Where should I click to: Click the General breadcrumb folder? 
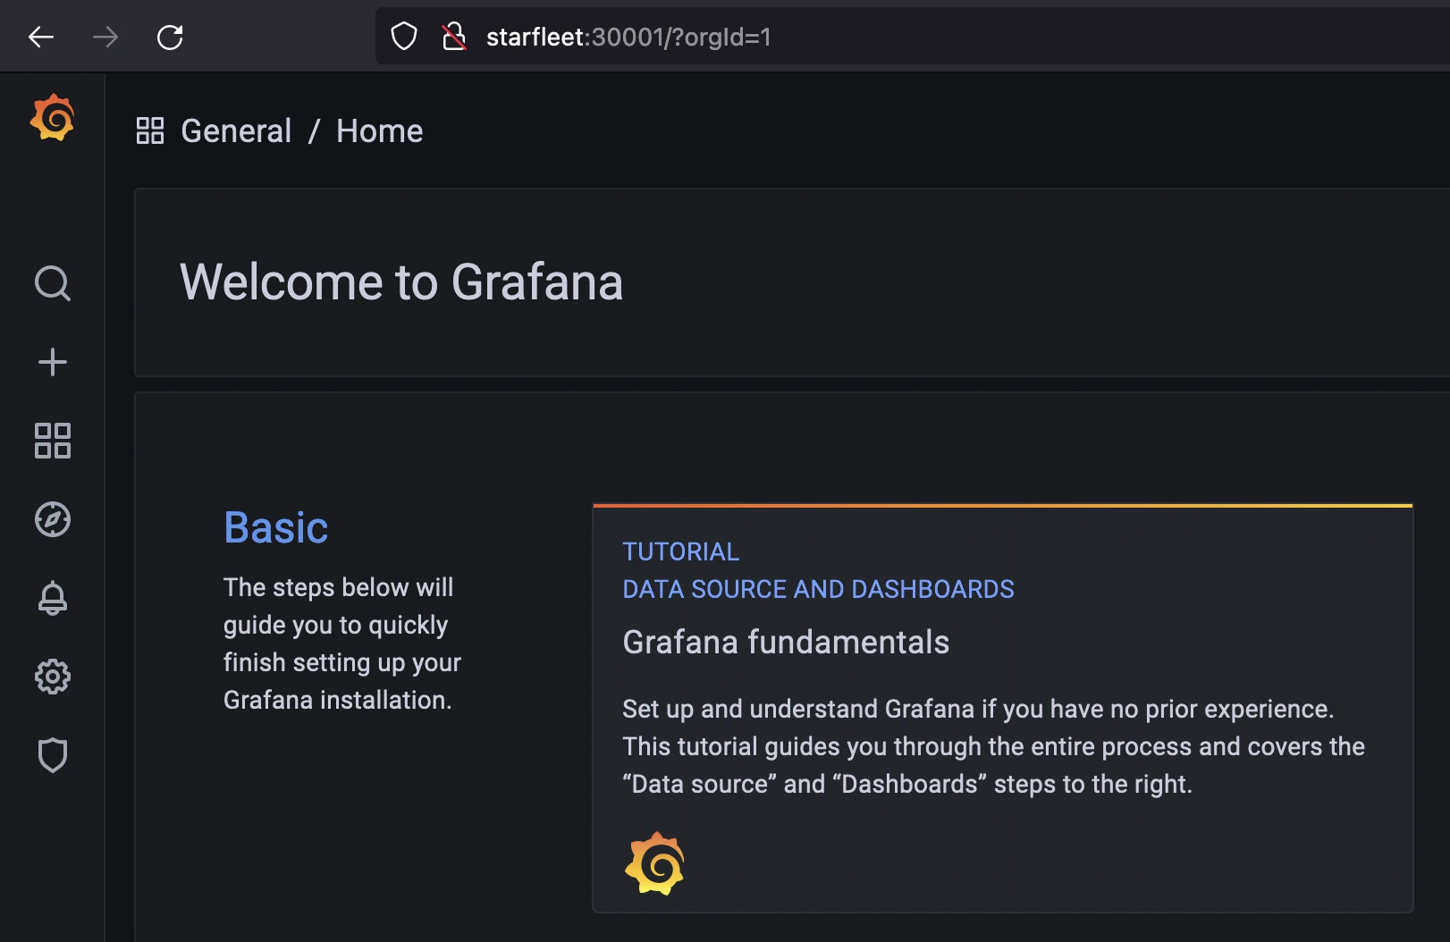[236, 131]
